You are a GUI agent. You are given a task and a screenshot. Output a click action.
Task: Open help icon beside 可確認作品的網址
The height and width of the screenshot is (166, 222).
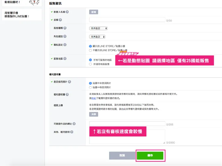point(74,124)
